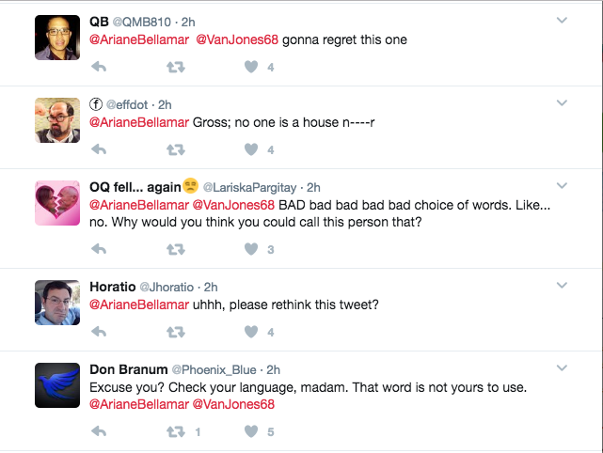The height and width of the screenshot is (453, 603).
Task: Expand chevron menu on Horatio's tweet
Action: (562, 286)
